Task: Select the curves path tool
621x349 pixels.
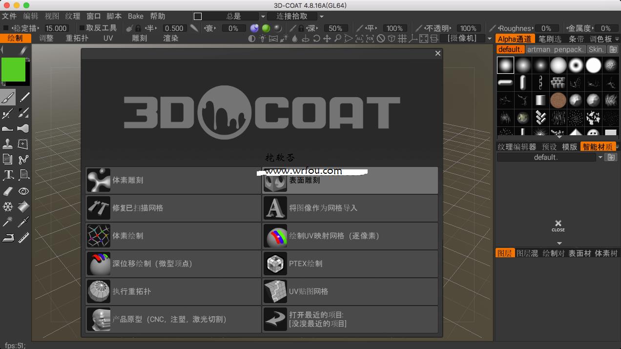Action: click(23, 160)
